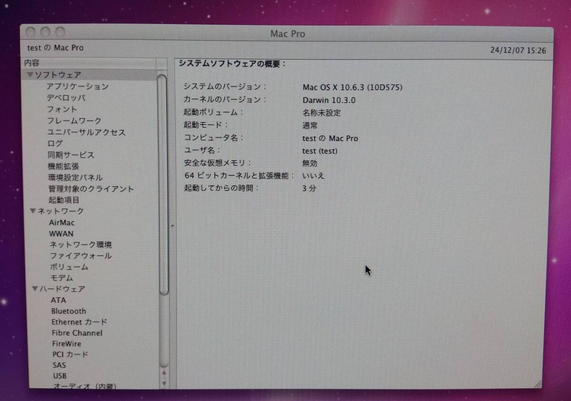This screenshot has width=571, height=401.
Task: Select 環境設定パネル in the sidebar
Action: pos(75,178)
